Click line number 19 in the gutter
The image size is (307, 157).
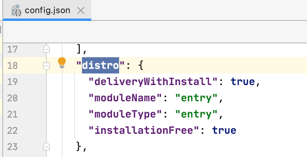12,82
